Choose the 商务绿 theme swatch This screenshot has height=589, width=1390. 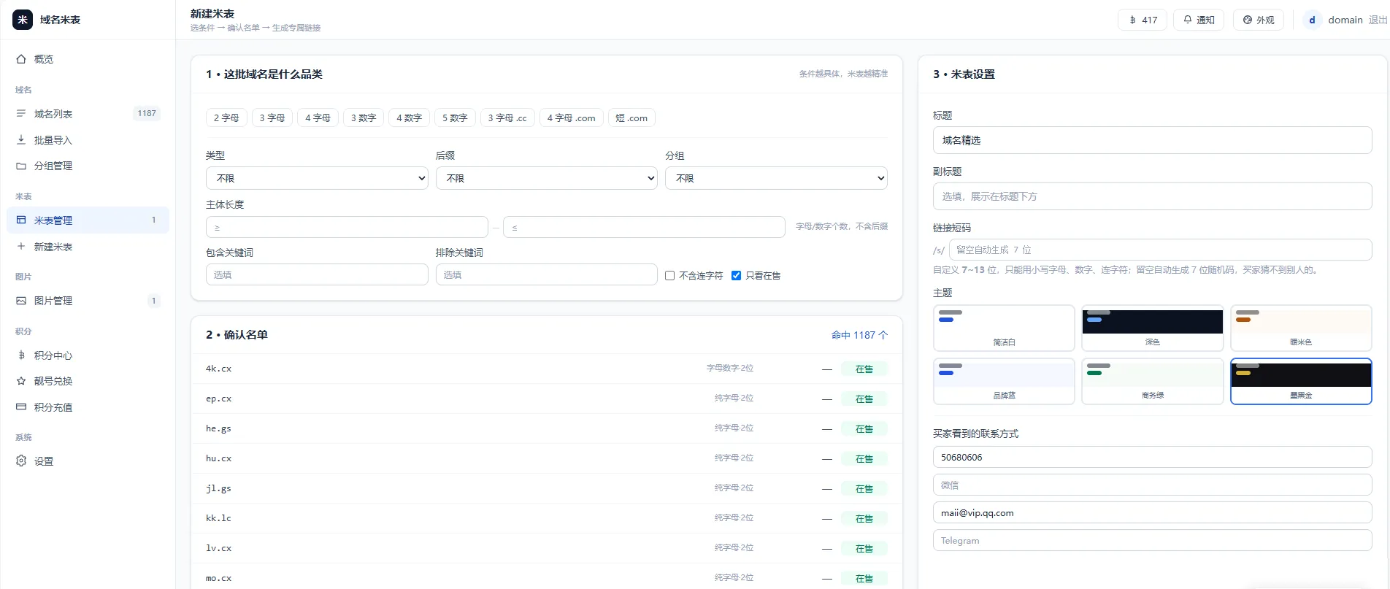coord(1152,381)
